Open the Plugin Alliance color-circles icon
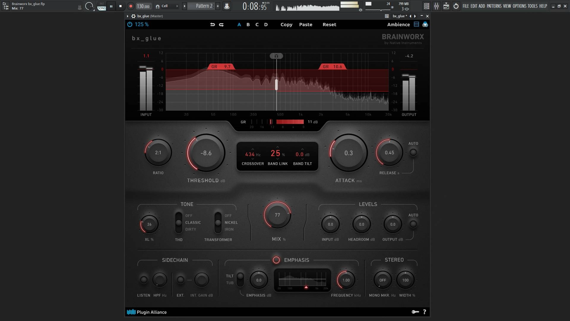Screen dimensions: 570x321 click(425, 24)
